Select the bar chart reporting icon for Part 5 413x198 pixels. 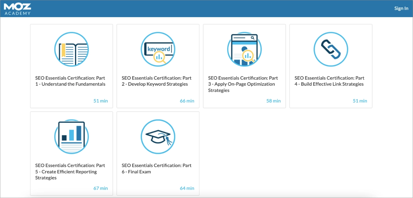[x=71, y=136]
